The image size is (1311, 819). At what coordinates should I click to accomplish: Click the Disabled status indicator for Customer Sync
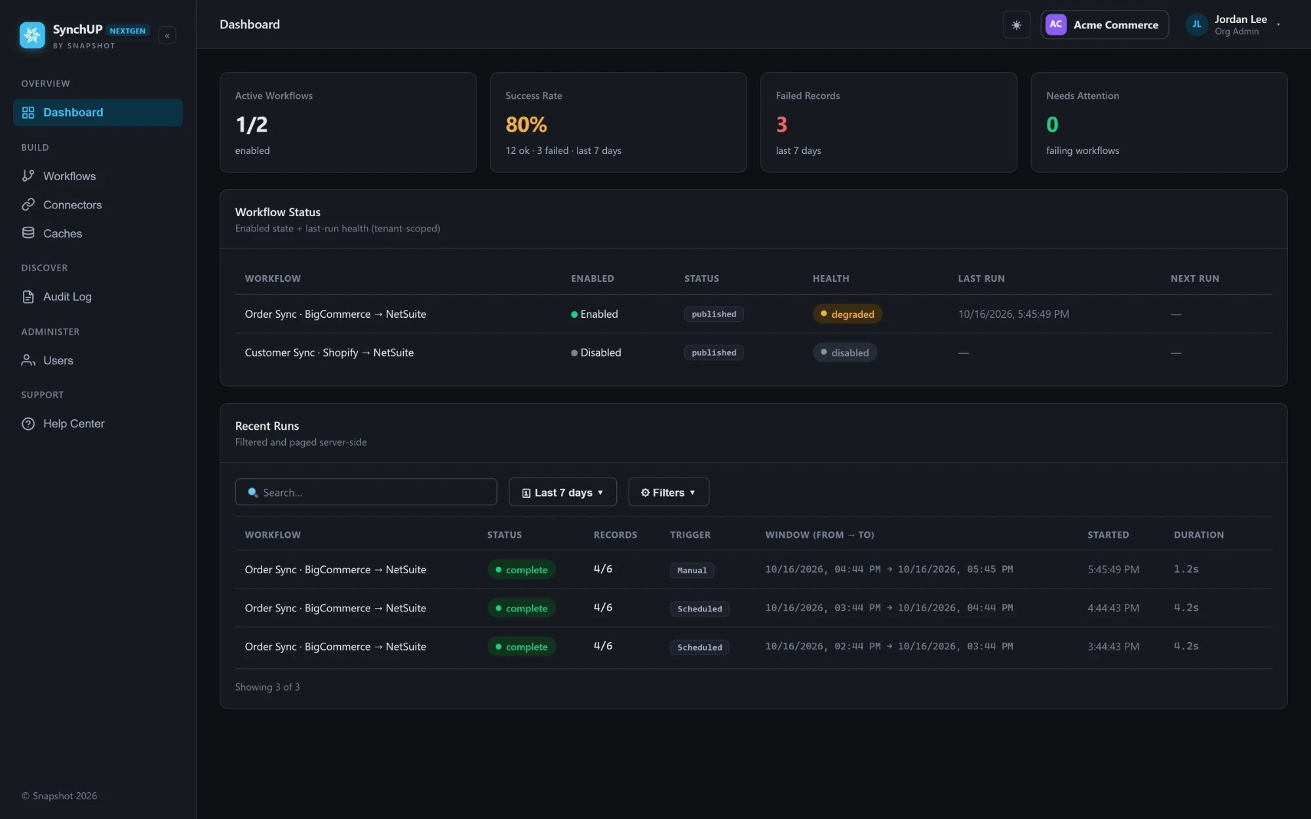pyautogui.click(x=596, y=352)
